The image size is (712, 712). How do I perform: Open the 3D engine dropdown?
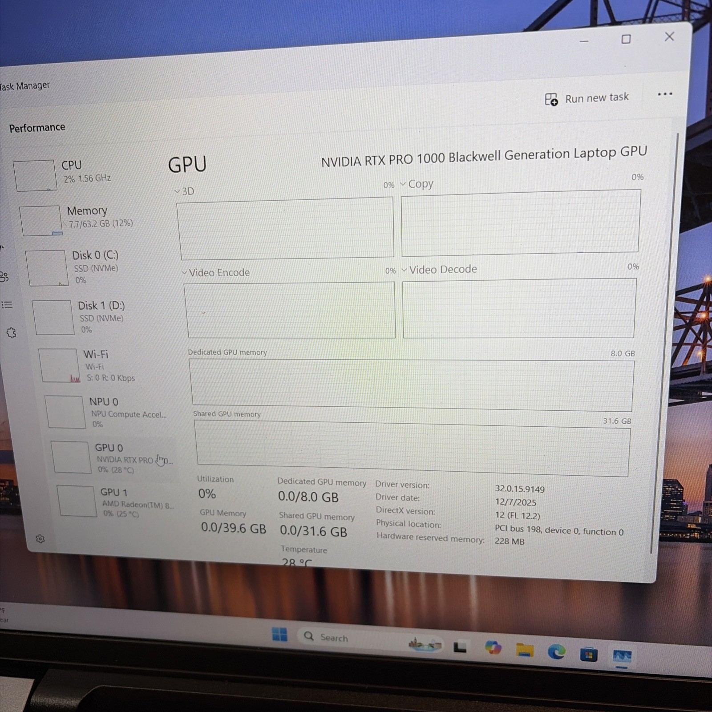(x=184, y=191)
